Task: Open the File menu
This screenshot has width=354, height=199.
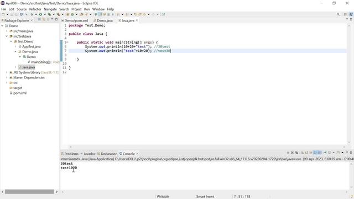Action: point(4,9)
